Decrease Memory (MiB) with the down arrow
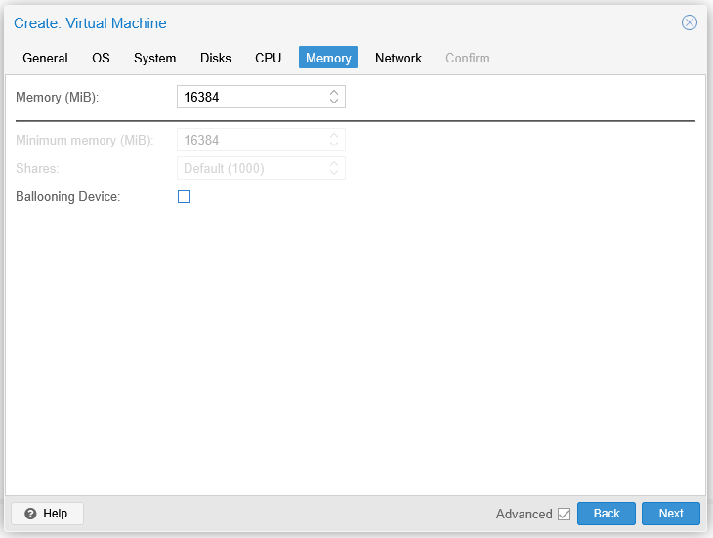Image resolution: width=713 pixels, height=538 pixels. click(x=334, y=102)
